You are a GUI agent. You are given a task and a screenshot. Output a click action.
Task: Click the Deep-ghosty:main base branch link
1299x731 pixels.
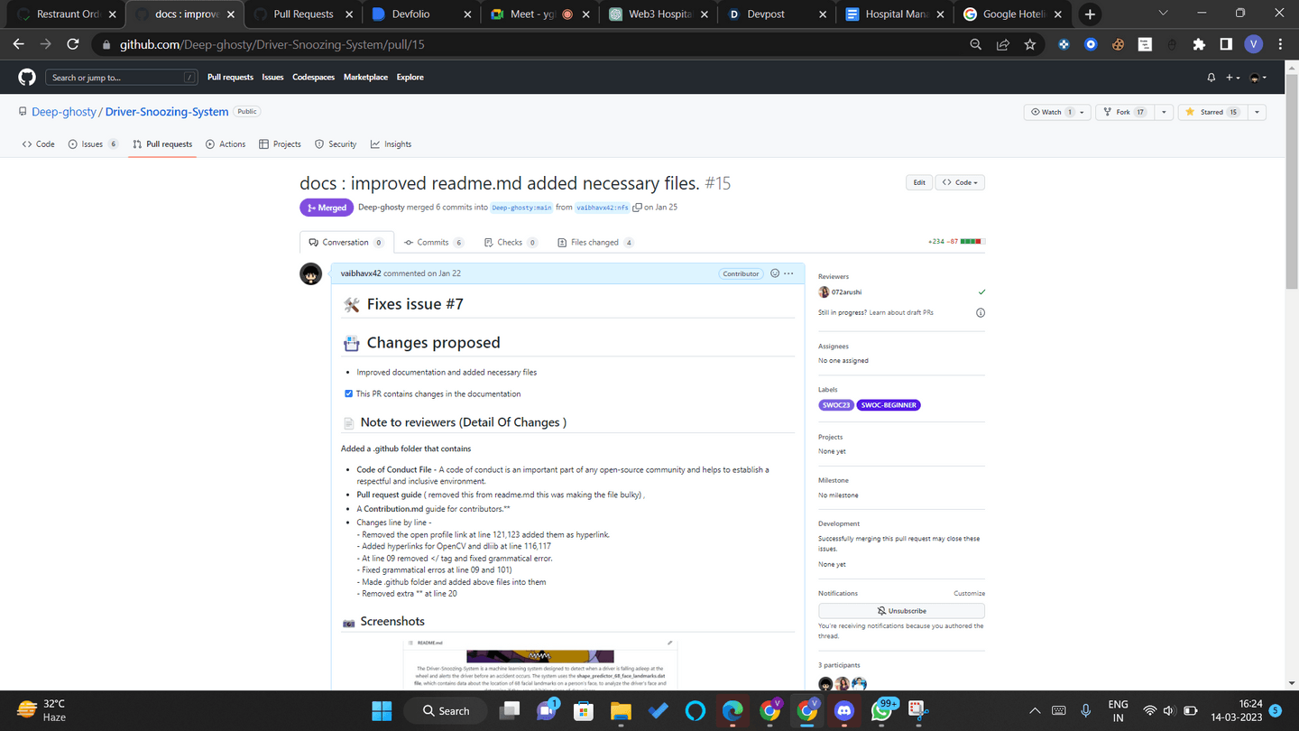point(521,208)
